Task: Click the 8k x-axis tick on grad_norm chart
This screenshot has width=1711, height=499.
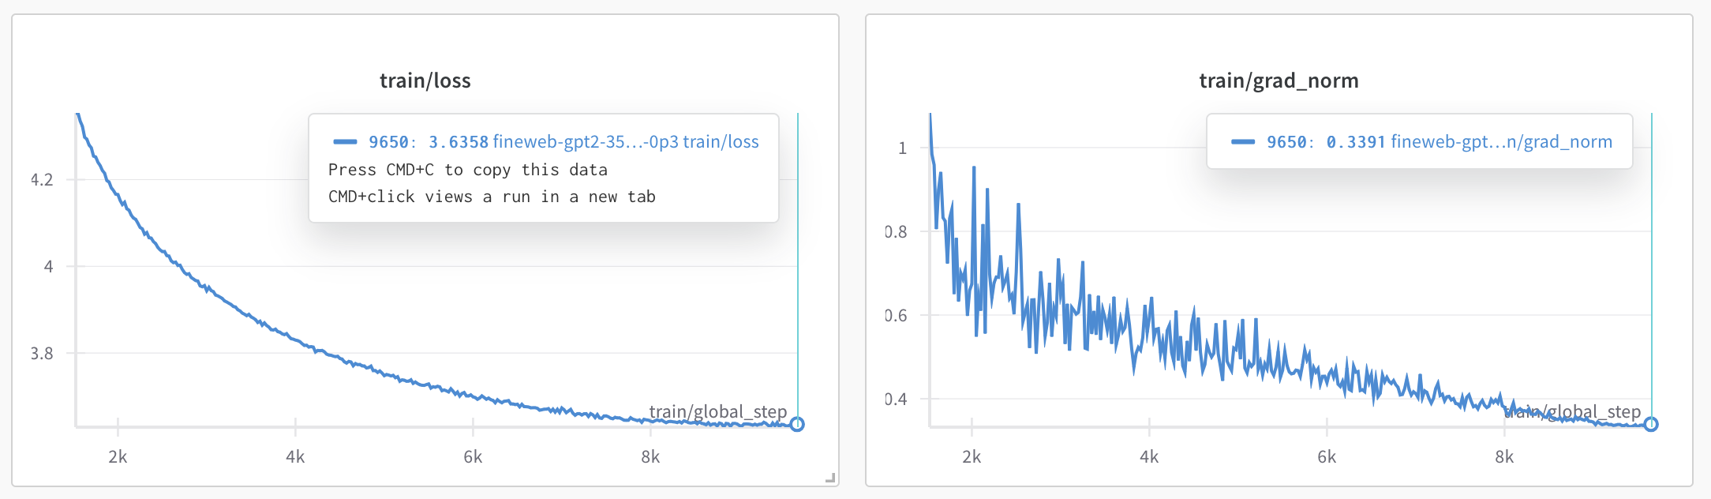Action: 1504,456
